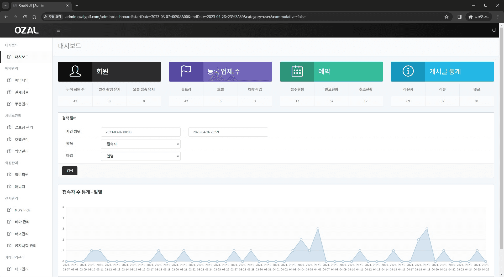
Task: Open 태그관리 under 카테고리관리
Action: coord(21,269)
